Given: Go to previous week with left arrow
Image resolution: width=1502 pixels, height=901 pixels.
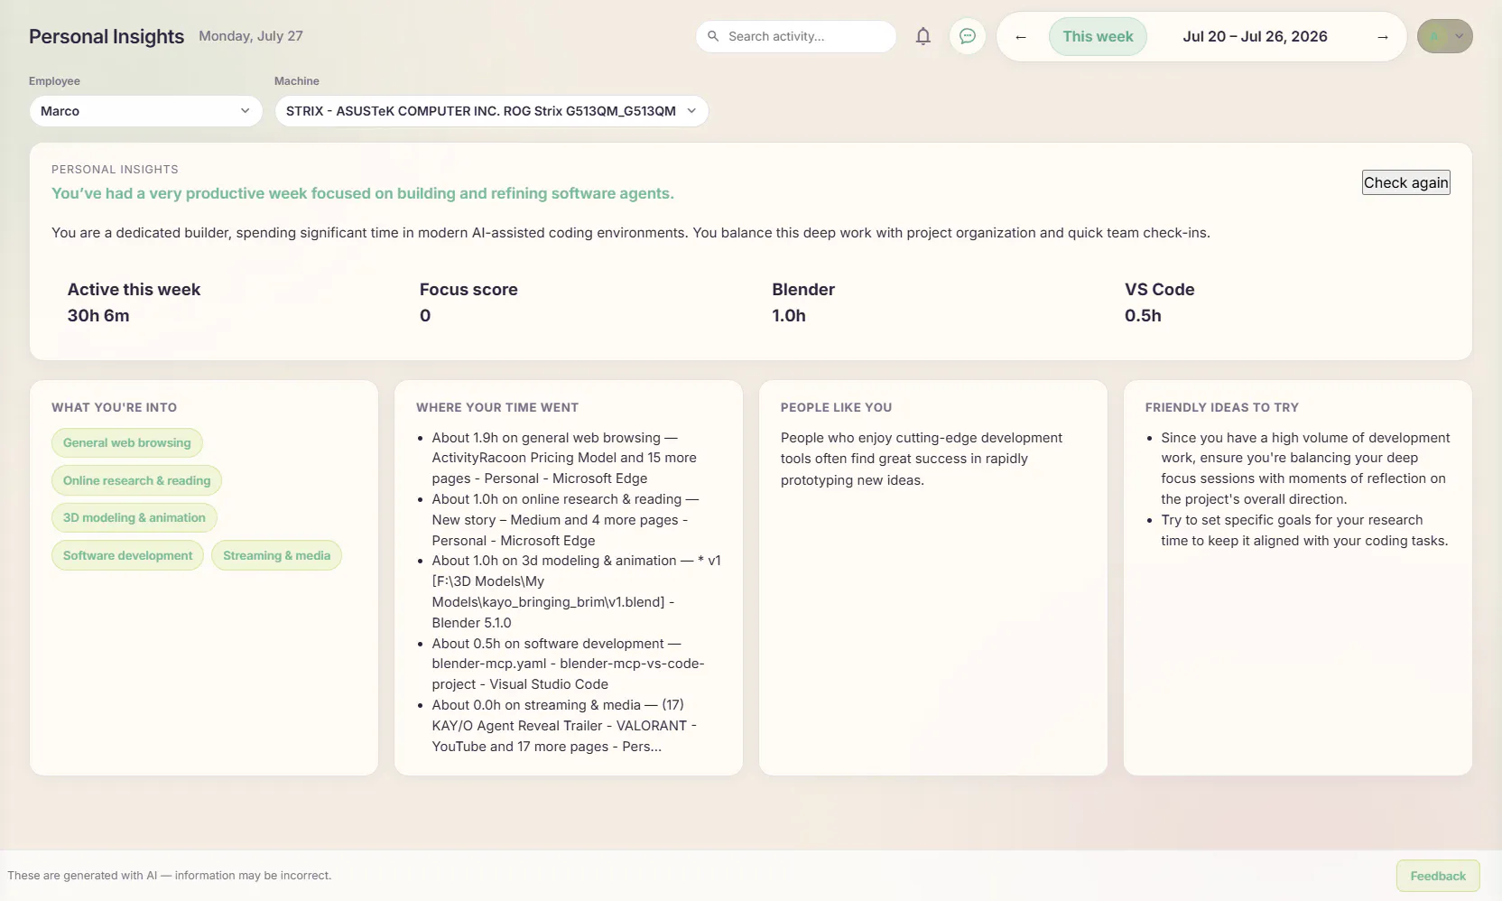Looking at the screenshot, I should coord(1021,37).
